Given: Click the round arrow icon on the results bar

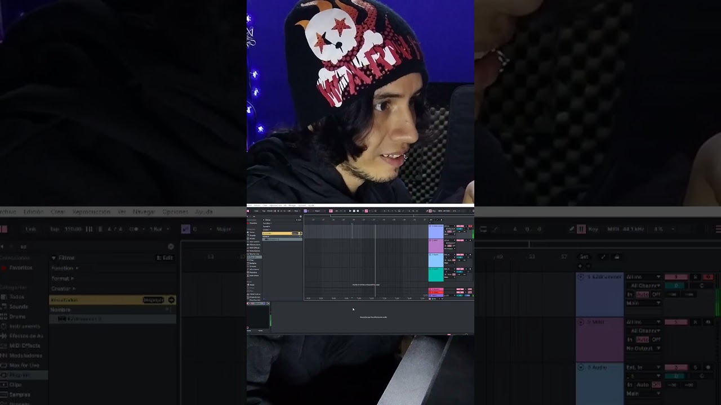Looking at the screenshot, I should coord(301,233).
